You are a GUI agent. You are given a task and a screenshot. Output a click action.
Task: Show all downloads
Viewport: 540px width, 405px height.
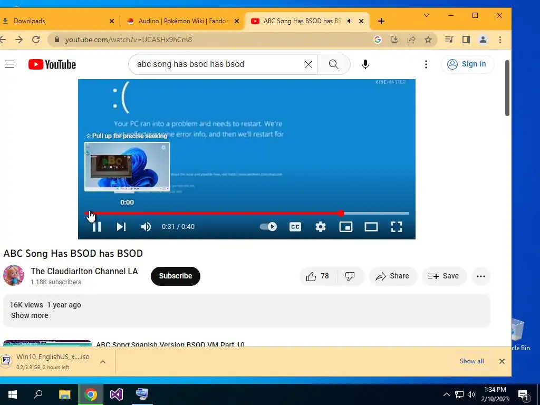pyautogui.click(x=472, y=361)
